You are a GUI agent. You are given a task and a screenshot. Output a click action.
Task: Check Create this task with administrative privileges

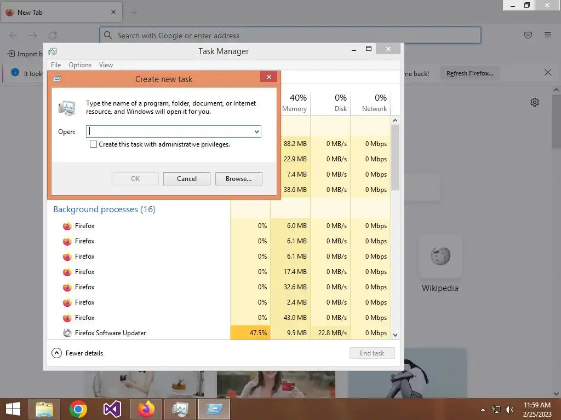(93, 144)
